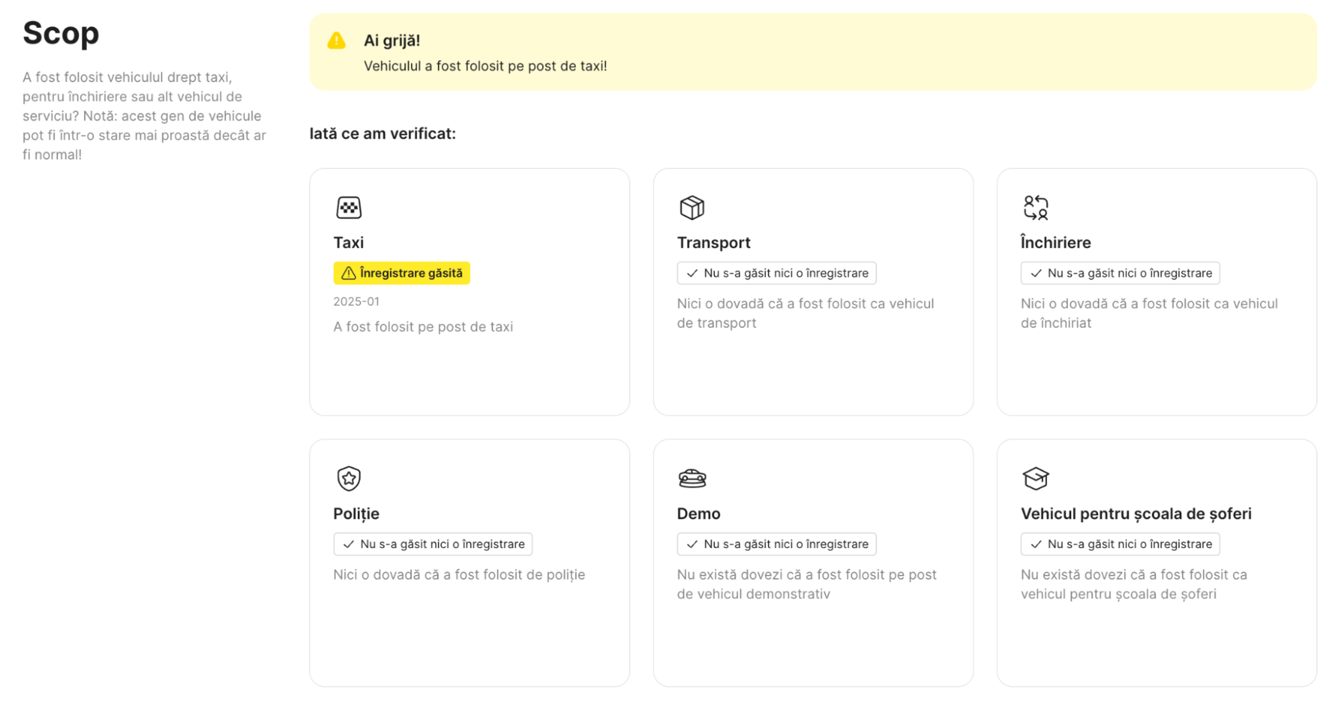Click the Închiriere people-swap icon

click(x=1036, y=208)
